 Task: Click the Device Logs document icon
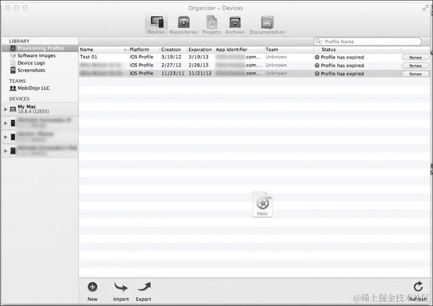point(13,63)
